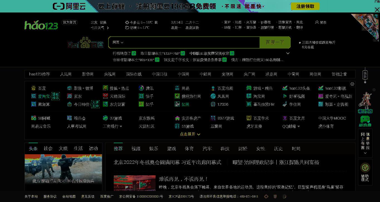Viewport: 380px width, 202px height.
Task: Close the top banner advertisement
Action: click(x=377, y=10)
